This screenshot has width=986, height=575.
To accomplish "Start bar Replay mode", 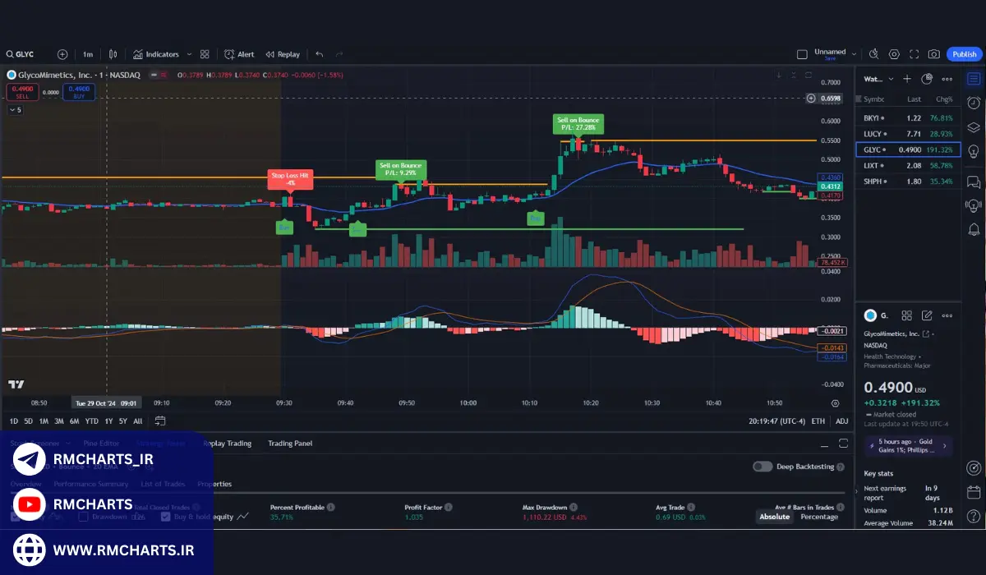I will (281, 54).
